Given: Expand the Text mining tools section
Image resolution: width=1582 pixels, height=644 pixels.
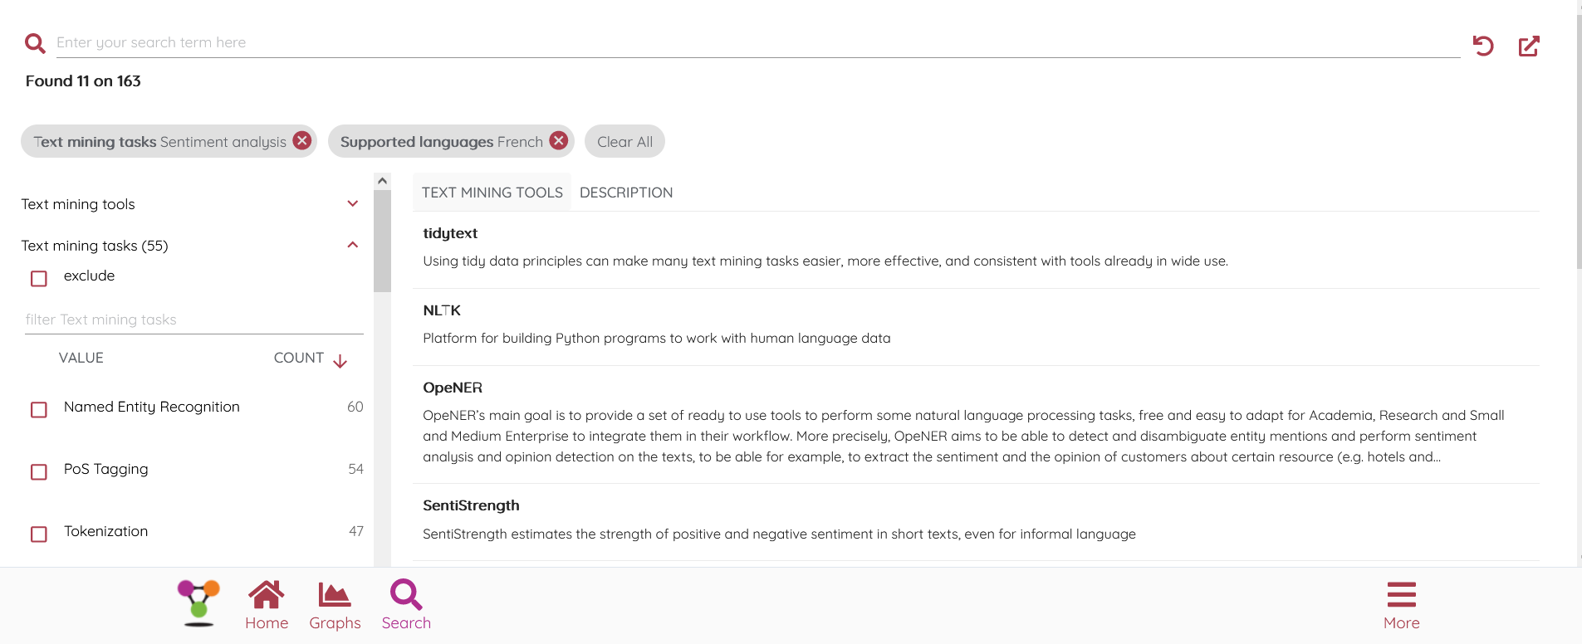Looking at the screenshot, I should click(x=353, y=204).
